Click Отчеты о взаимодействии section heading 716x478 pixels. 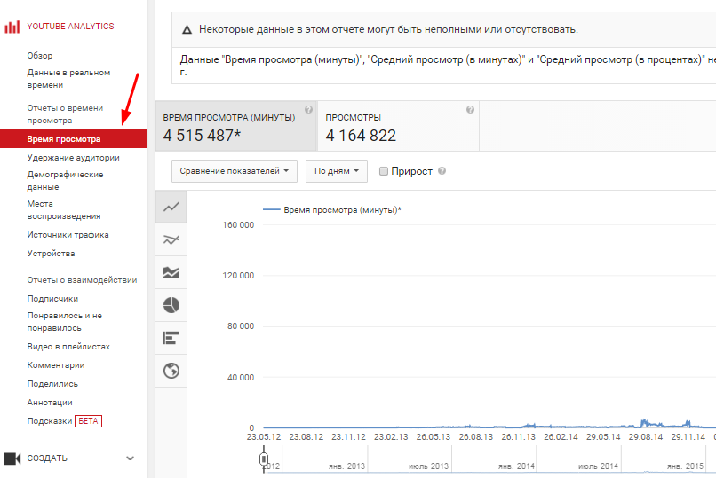pyautogui.click(x=82, y=279)
